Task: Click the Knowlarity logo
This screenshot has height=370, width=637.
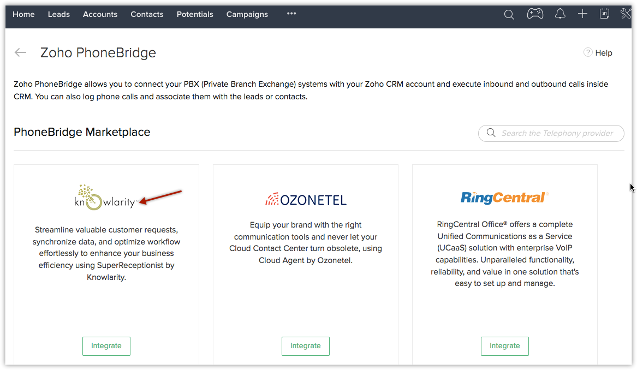Action: point(105,198)
